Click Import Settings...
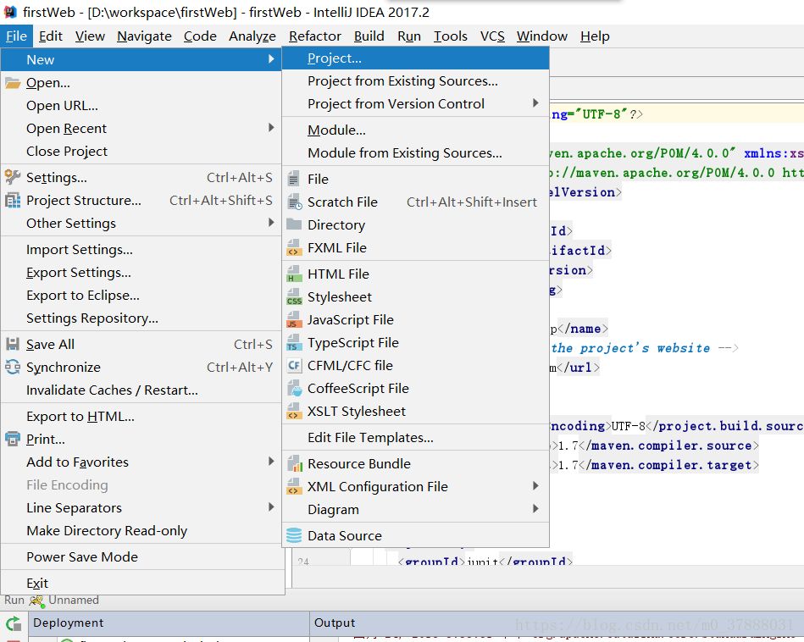The width and height of the screenshot is (804, 642). click(141, 250)
